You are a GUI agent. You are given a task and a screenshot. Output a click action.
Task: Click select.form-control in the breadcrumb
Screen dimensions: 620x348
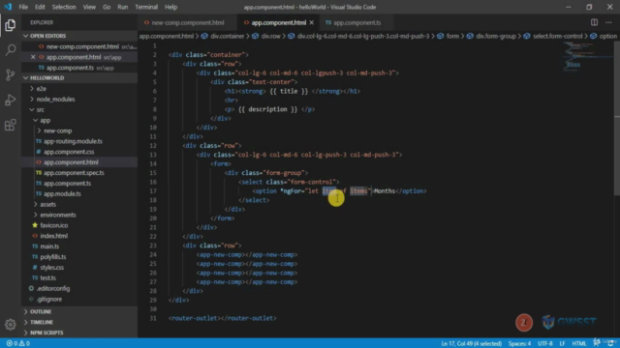pos(558,36)
